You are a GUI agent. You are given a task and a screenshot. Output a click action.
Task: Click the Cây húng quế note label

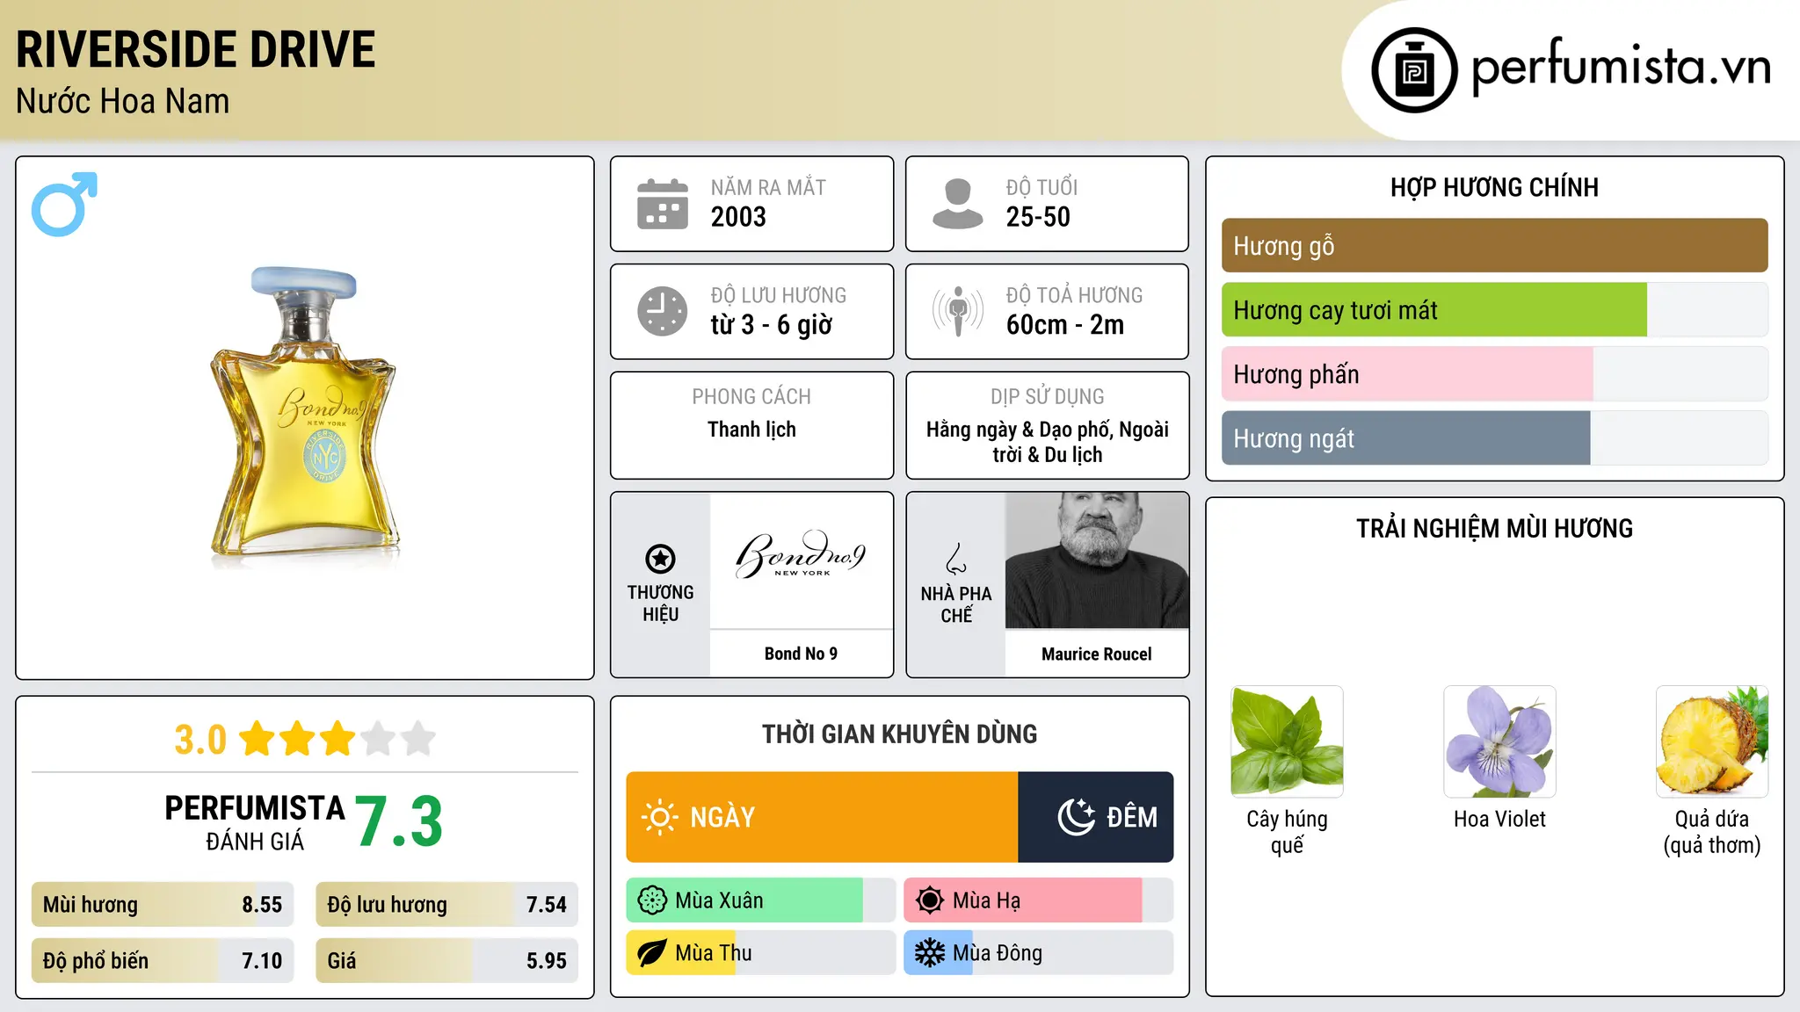point(1287,832)
